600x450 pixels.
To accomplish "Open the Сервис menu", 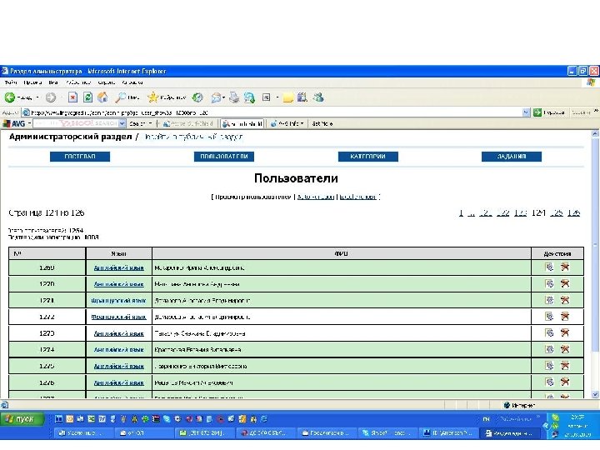I will click(x=107, y=82).
